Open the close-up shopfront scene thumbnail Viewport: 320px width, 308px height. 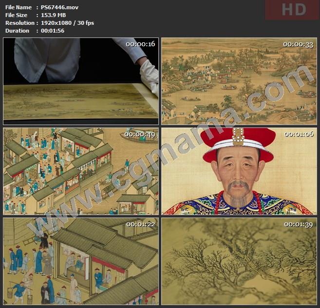81,261
